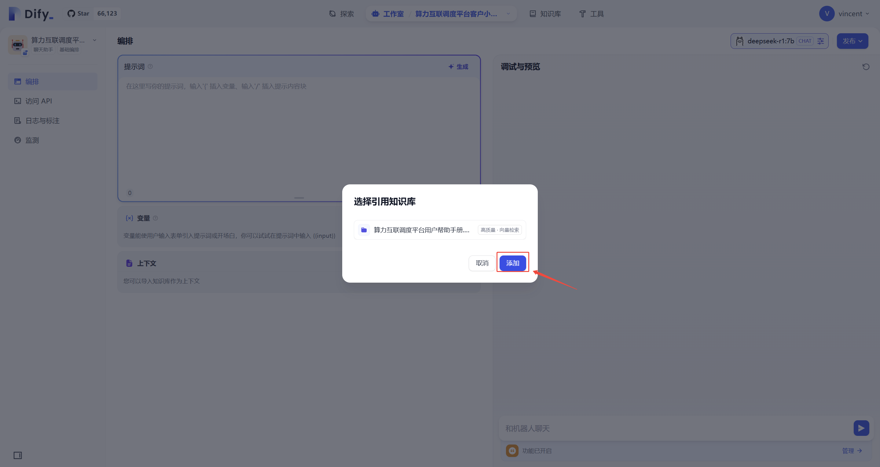Open the 工具 tools tab
The height and width of the screenshot is (467, 880).
592,14
